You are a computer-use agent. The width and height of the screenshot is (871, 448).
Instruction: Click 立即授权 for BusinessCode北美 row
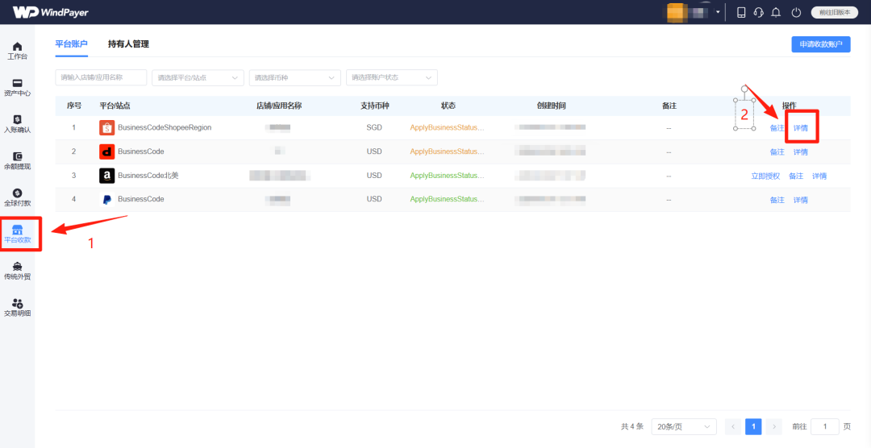coord(765,176)
